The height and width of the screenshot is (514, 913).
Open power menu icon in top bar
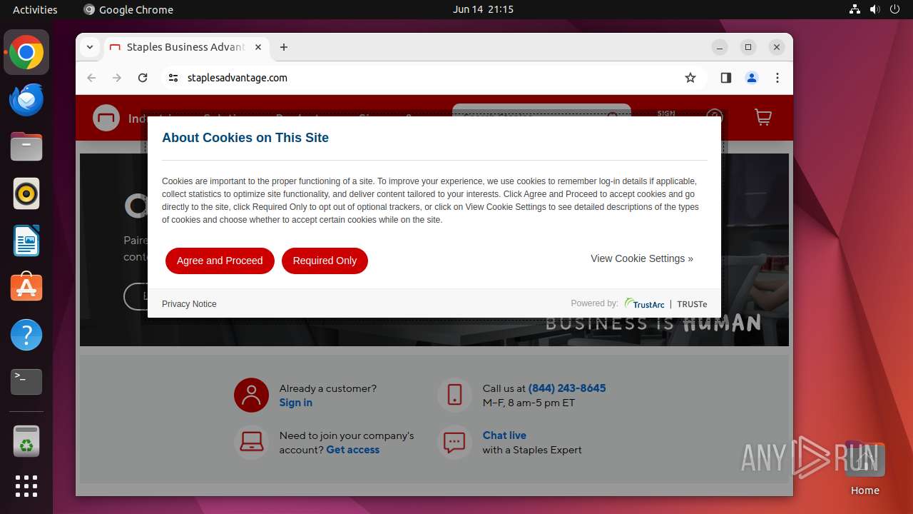(x=894, y=9)
